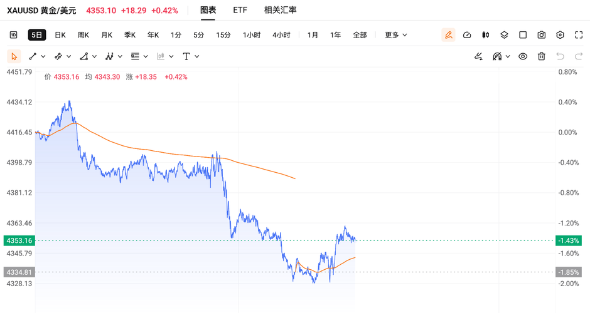Select the 日K timeframe button
Screen dimensions: 590x313
60,35
